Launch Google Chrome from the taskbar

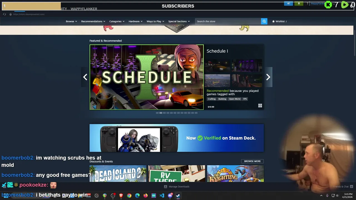pos(129,196)
